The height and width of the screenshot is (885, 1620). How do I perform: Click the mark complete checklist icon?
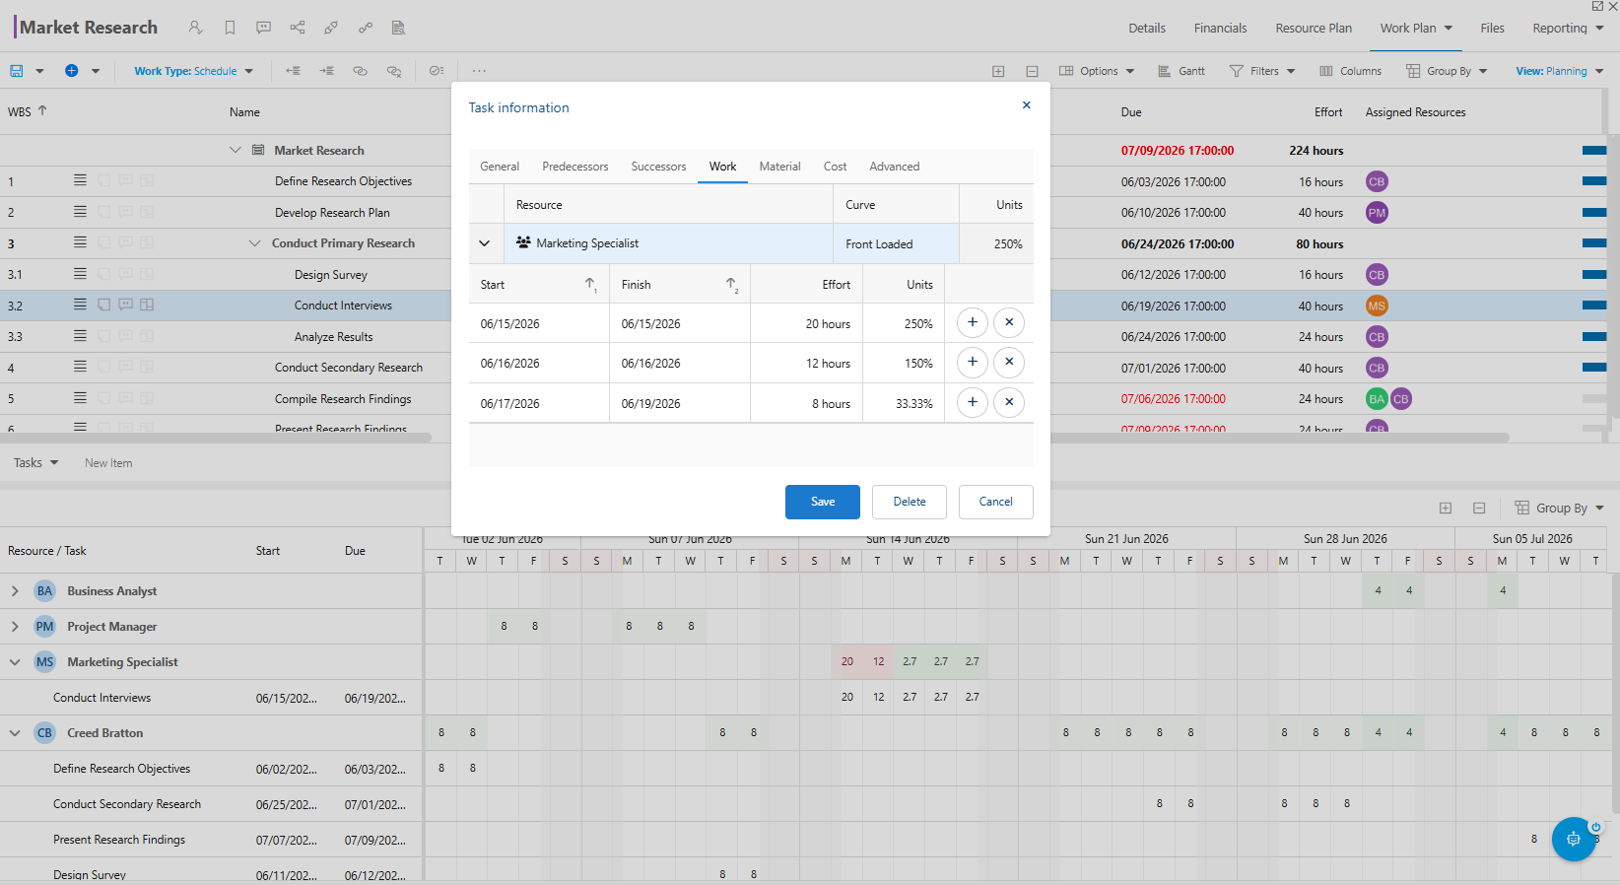[x=437, y=71]
